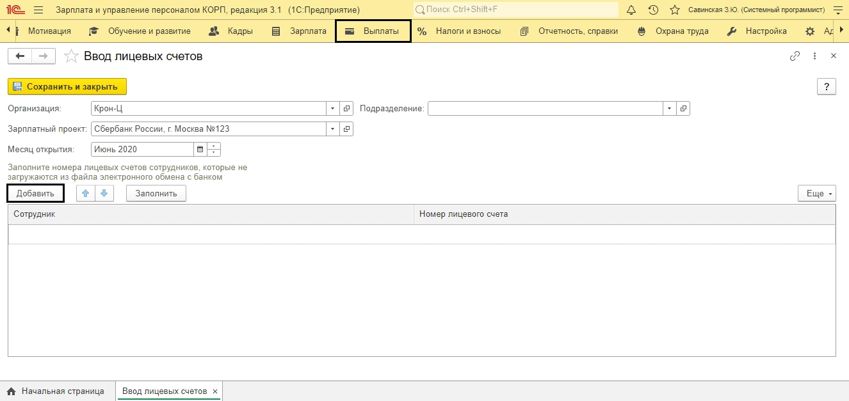
Task: Open help with the question mark button
Action: click(x=827, y=87)
